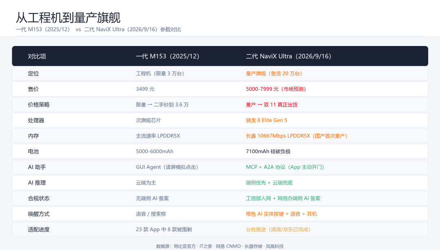
Task: Click the cell 3499 元
Action: (145, 89)
